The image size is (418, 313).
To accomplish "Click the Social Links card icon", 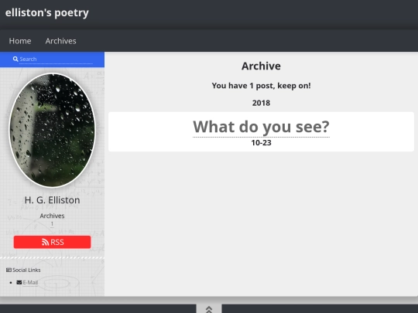I will pos(9,270).
